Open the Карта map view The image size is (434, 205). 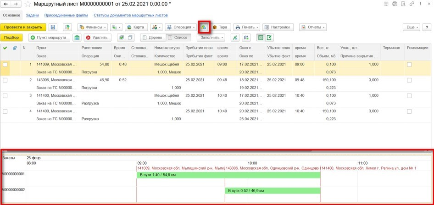pyautogui.click(x=135, y=28)
